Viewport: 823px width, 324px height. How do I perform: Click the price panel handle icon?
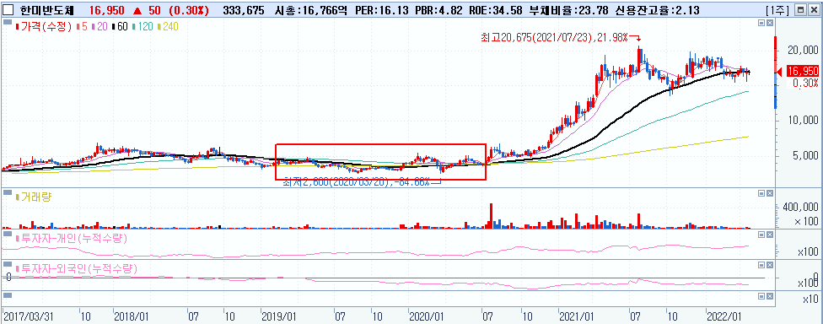[x=8, y=23]
